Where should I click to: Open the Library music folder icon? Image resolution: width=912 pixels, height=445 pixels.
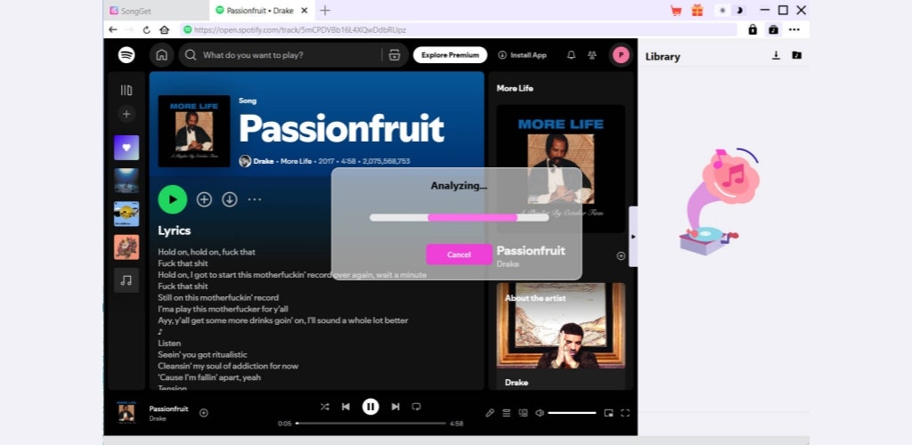point(797,55)
